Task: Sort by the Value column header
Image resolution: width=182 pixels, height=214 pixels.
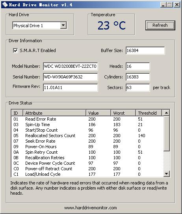Action: click(x=98, y=113)
